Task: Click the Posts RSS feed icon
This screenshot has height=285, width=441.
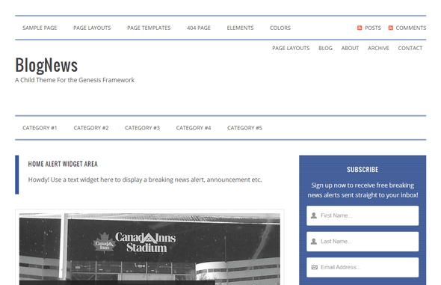Action: 360,28
